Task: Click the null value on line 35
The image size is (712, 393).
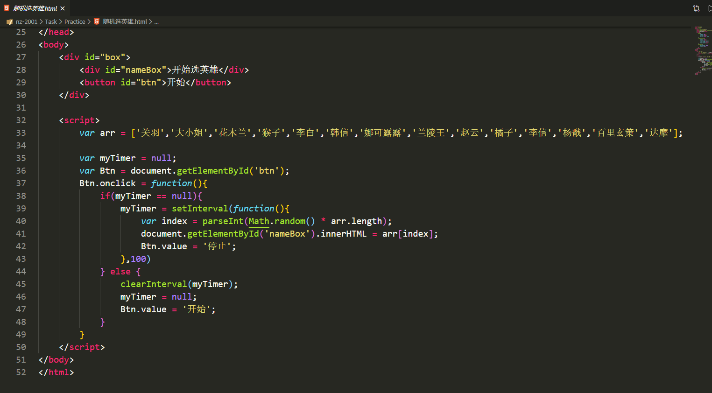Action: (162, 158)
